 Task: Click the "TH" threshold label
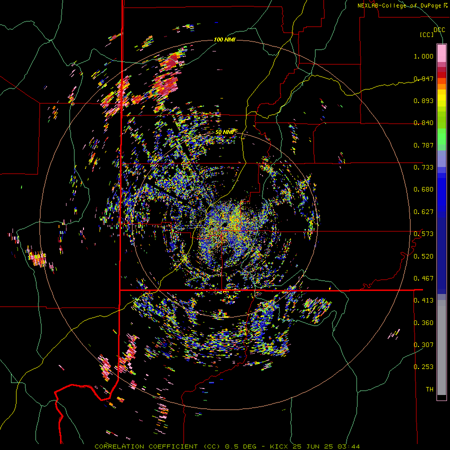tap(429, 389)
